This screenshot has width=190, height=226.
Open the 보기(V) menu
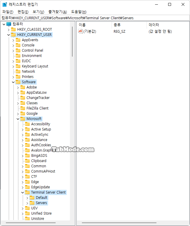coord(38,12)
